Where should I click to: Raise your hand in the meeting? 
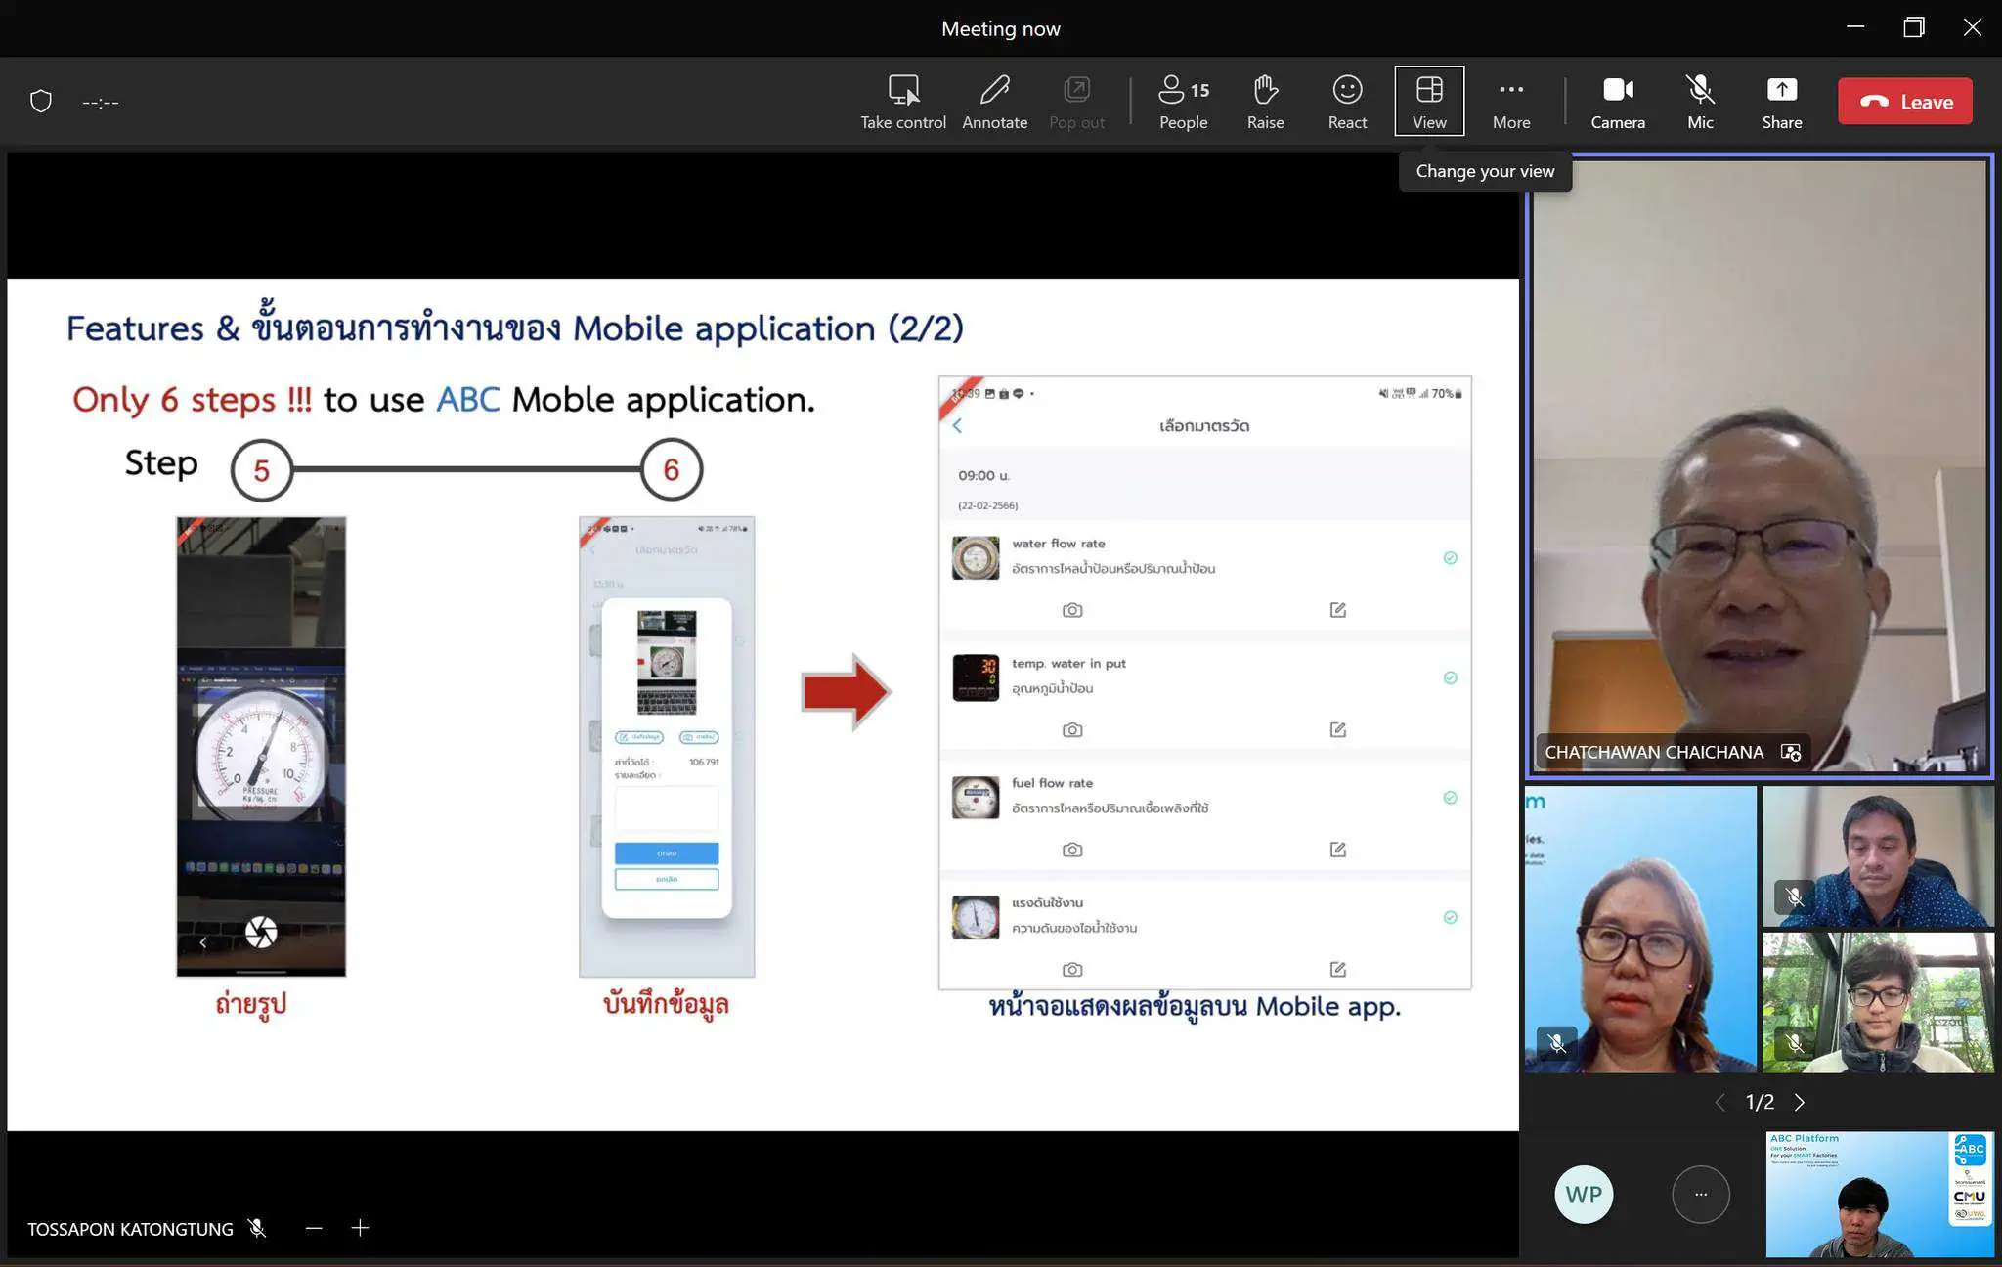click(1265, 102)
